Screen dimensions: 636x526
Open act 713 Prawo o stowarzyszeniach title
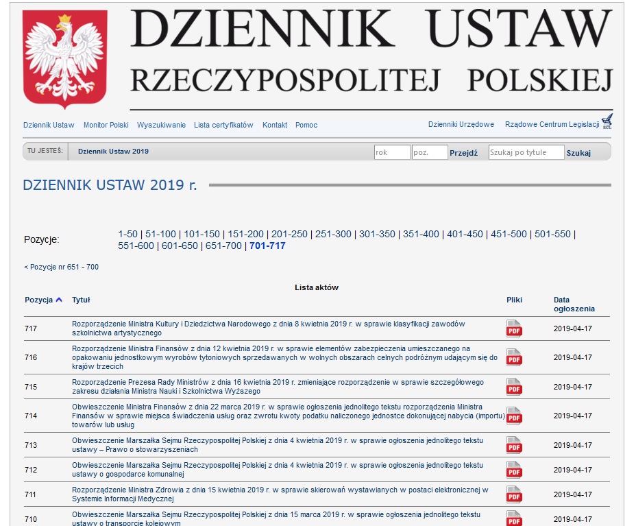tap(278, 445)
